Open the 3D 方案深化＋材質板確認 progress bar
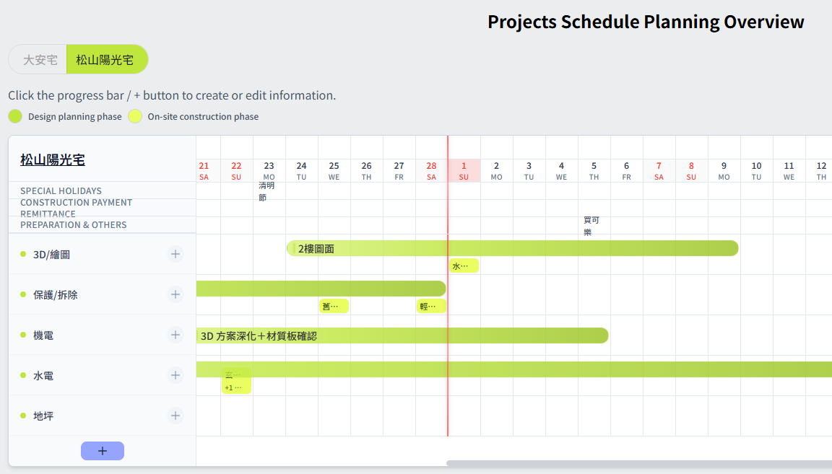Image resolution: width=832 pixels, height=474 pixels. pos(402,335)
